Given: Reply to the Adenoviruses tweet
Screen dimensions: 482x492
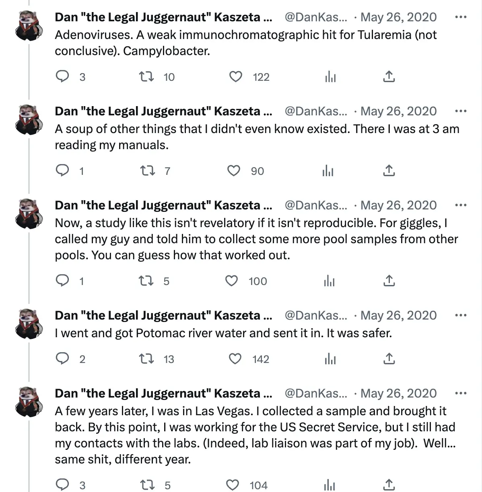Looking at the screenshot, I should [x=62, y=76].
